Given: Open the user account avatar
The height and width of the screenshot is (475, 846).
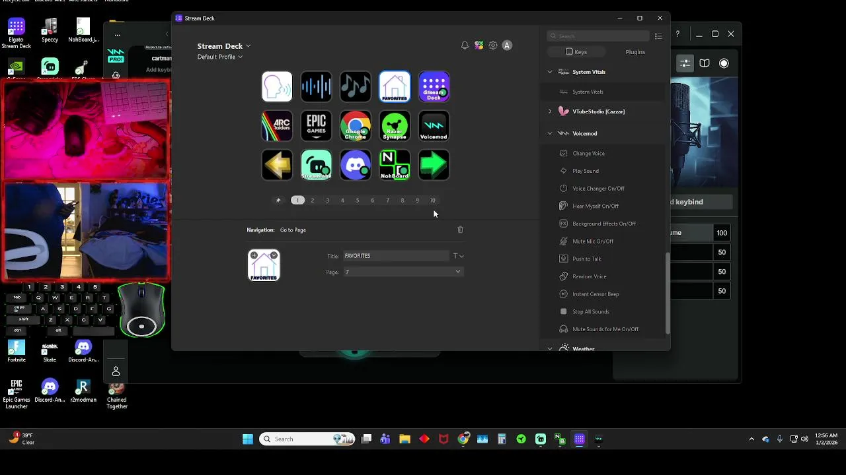Looking at the screenshot, I should 507,46.
